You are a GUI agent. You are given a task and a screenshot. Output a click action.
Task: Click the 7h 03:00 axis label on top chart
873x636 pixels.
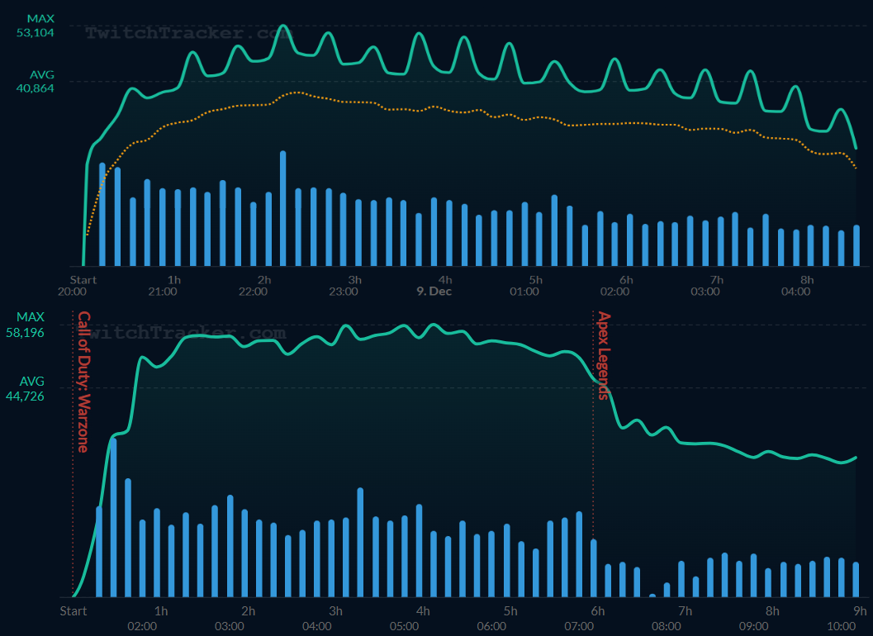click(706, 286)
